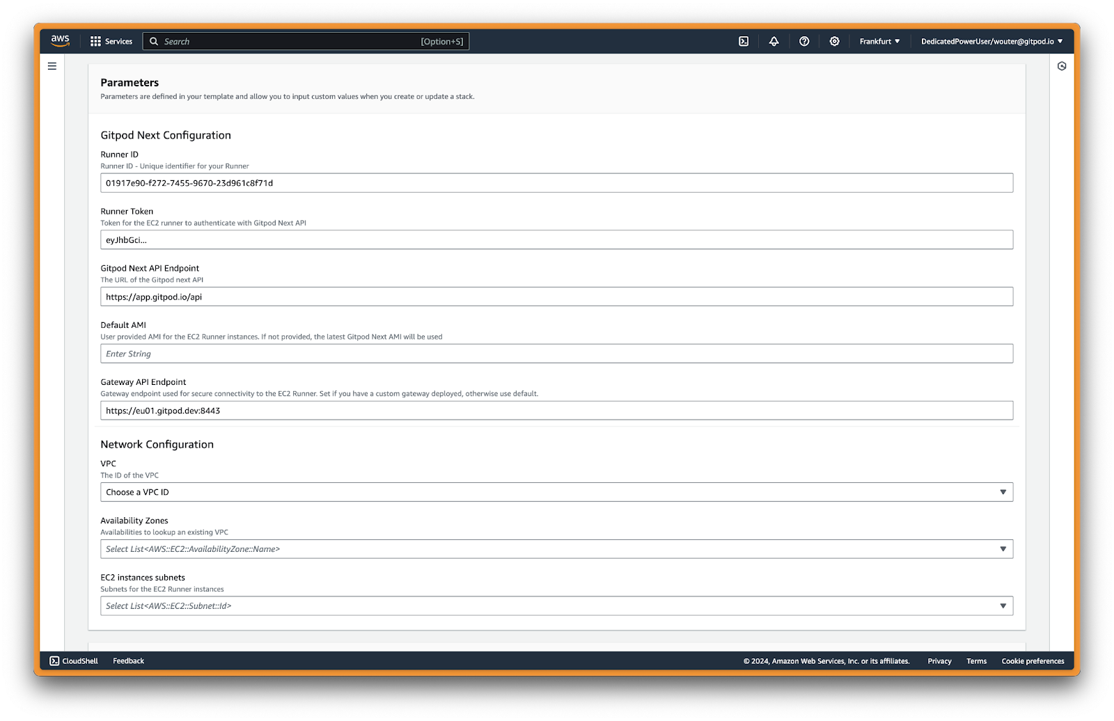1114x721 pixels.
Task: Click the Runner Token input field
Action: coord(556,240)
